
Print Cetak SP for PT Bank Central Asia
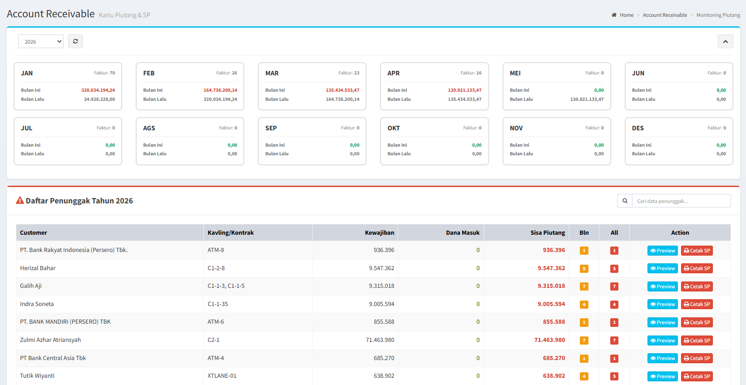coord(697,358)
